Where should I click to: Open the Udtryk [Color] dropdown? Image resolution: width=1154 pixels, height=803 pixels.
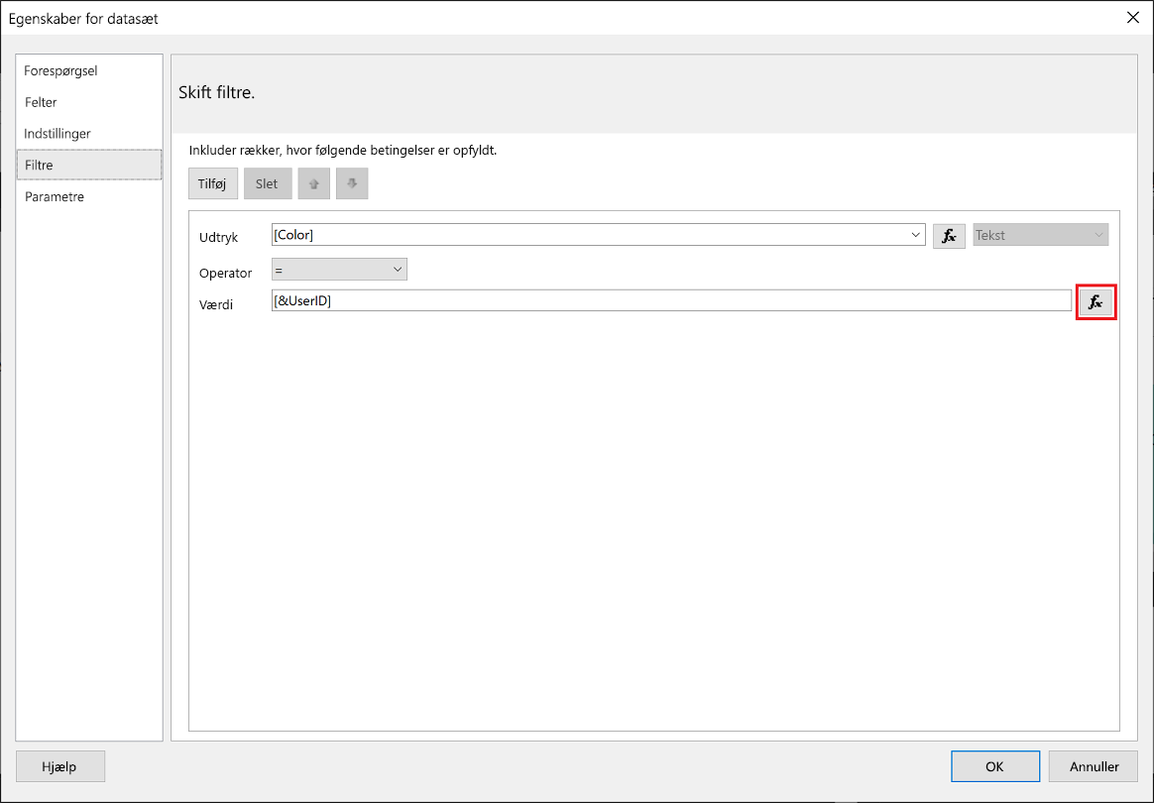click(x=914, y=235)
